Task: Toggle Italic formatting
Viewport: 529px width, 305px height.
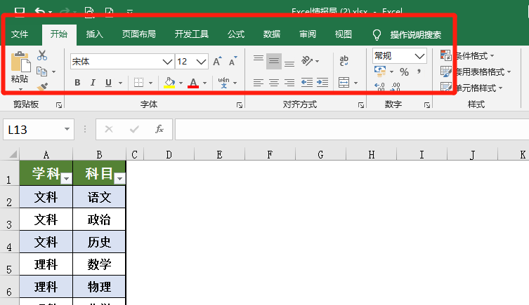Action: (93, 83)
